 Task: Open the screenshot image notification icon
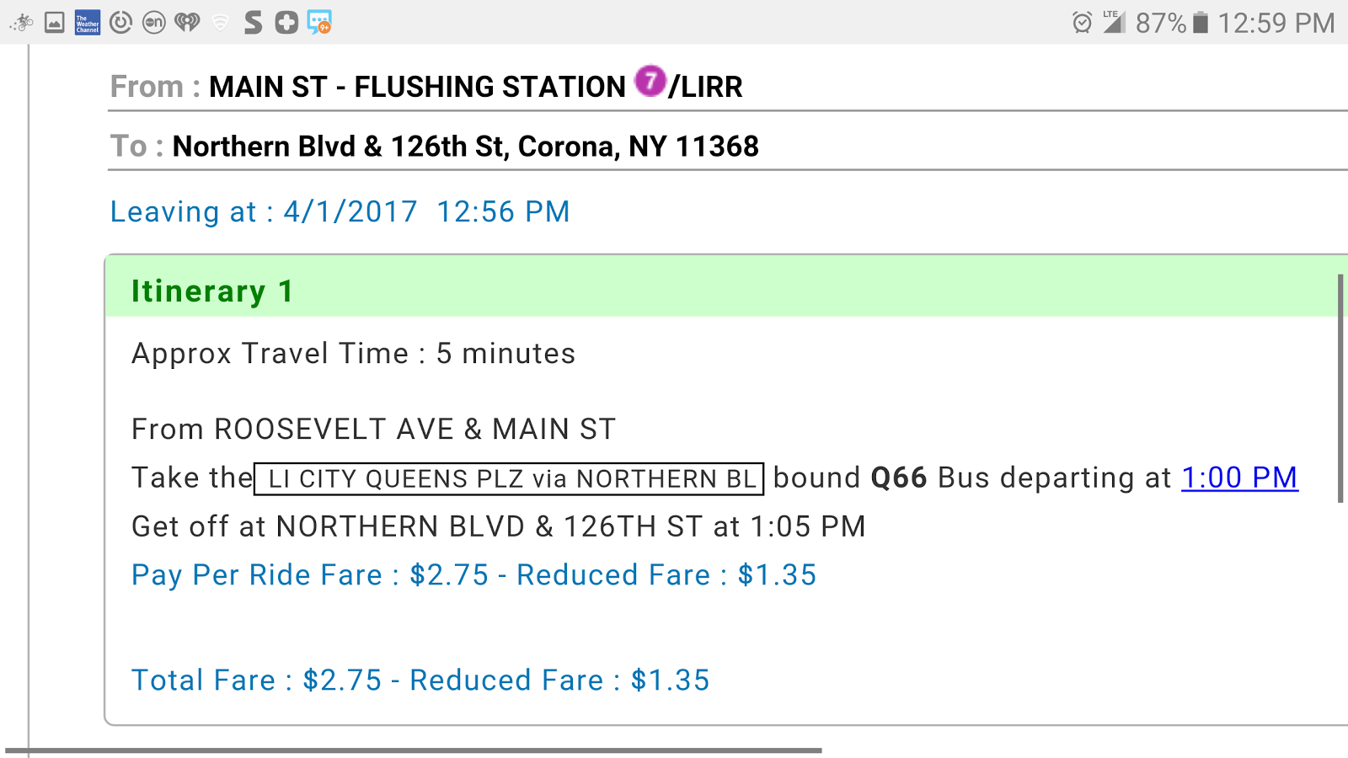[54, 23]
